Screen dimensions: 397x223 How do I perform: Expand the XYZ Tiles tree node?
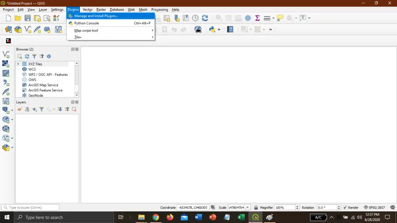point(18,64)
